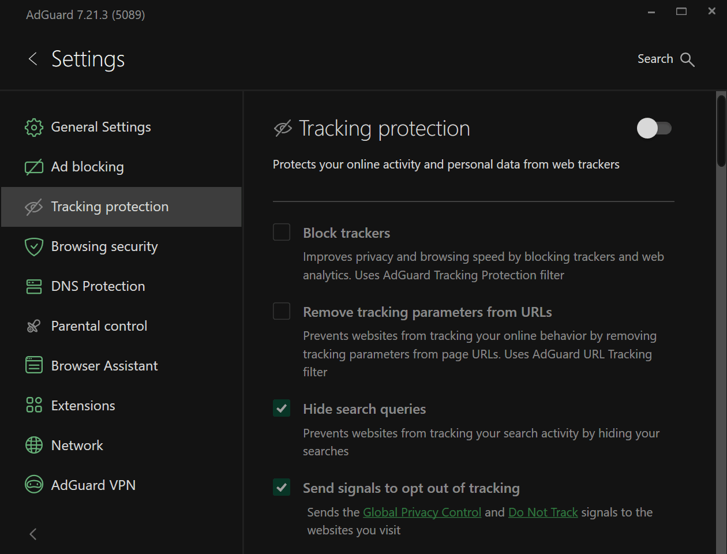The height and width of the screenshot is (554, 727).
Task: Click the Ad blocking crossed-box icon
Action: click(x=34, y=167)
